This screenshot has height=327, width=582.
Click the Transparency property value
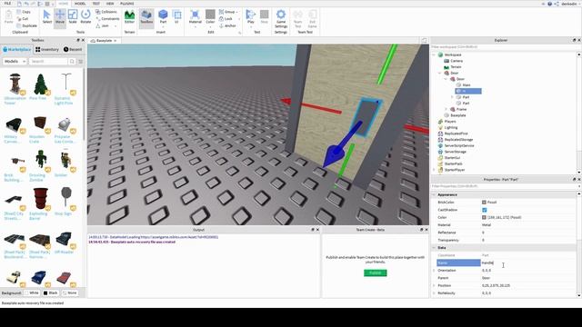[x=483, y=240]
